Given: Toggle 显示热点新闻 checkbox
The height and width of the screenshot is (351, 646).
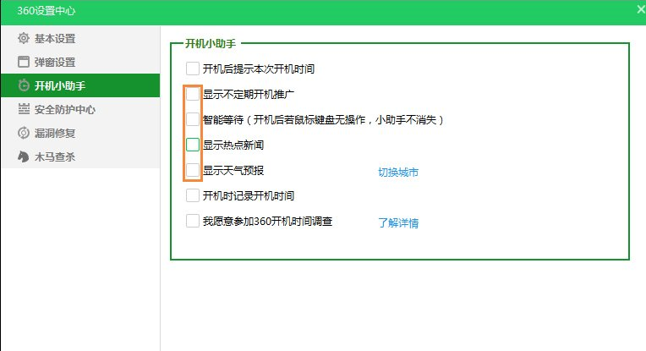Looking at the screenshot, I should click(x=193, y=145).
